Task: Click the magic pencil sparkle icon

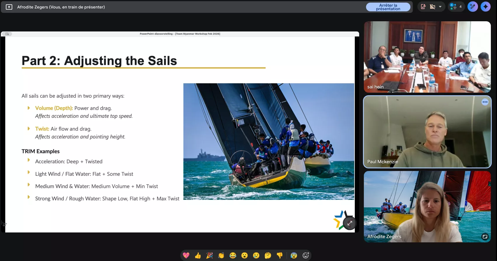Action: pos(472,7)
